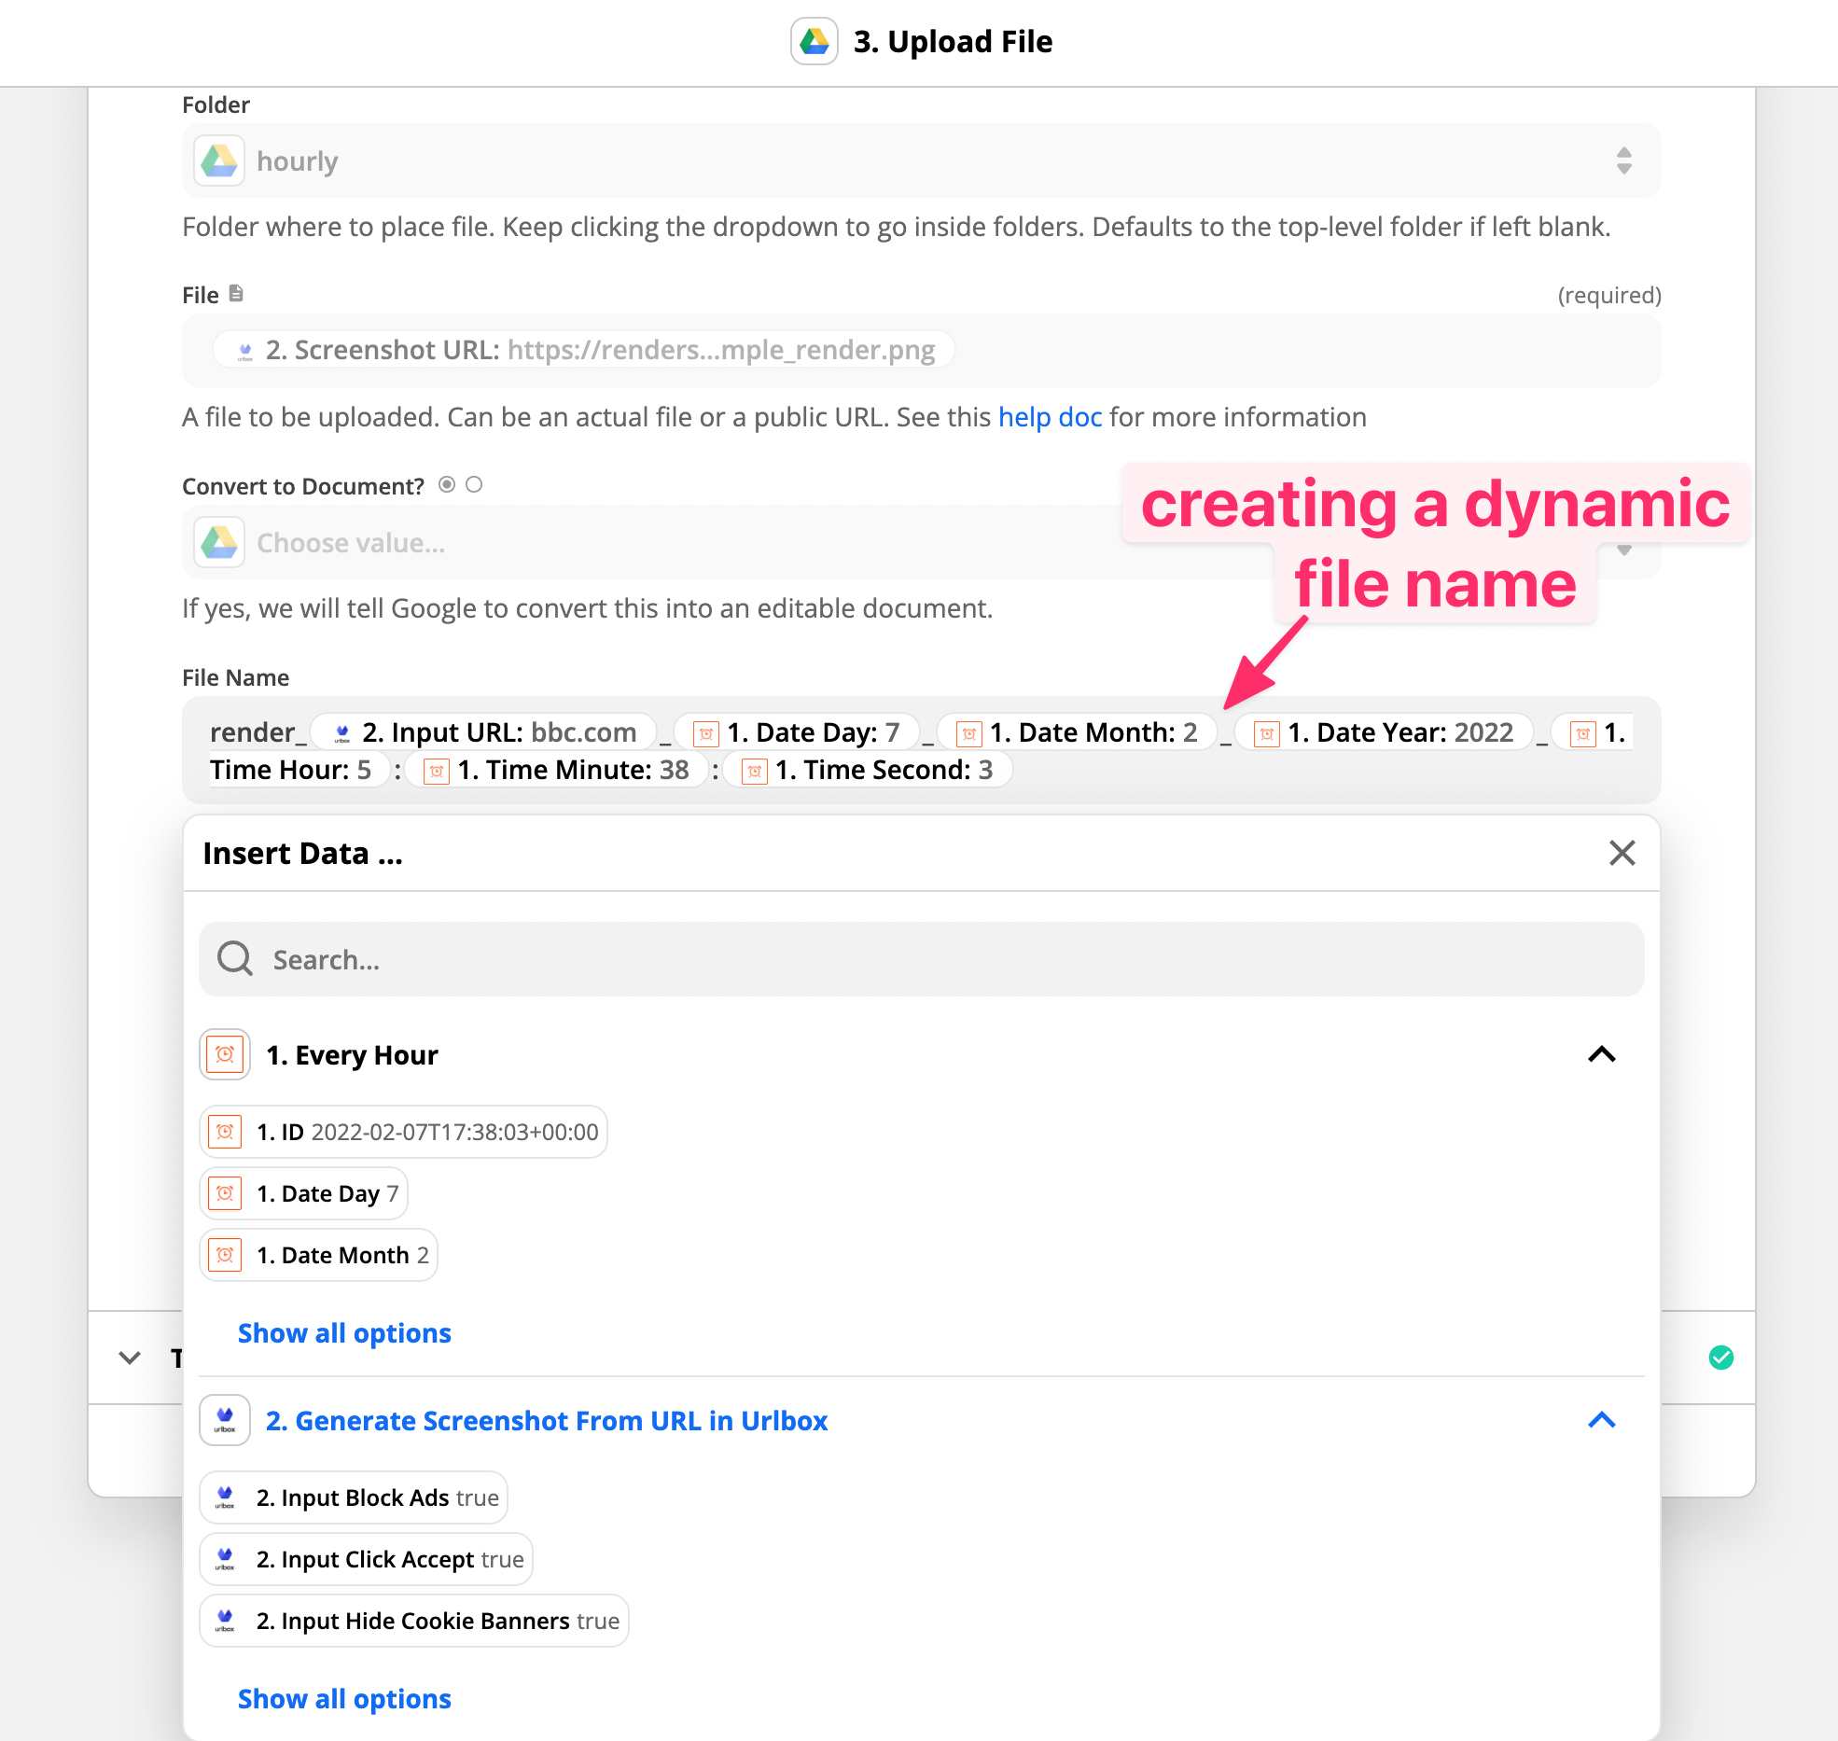1838x1741 pixels.
Task: Click the alarm clock icon beside Every Hour
Action: [x=224, y=1054]
